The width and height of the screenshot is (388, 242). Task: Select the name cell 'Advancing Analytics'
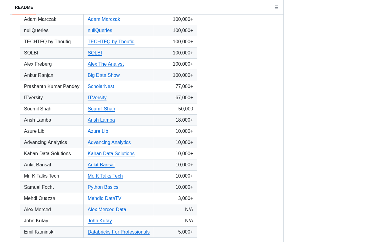coord(52,142)
